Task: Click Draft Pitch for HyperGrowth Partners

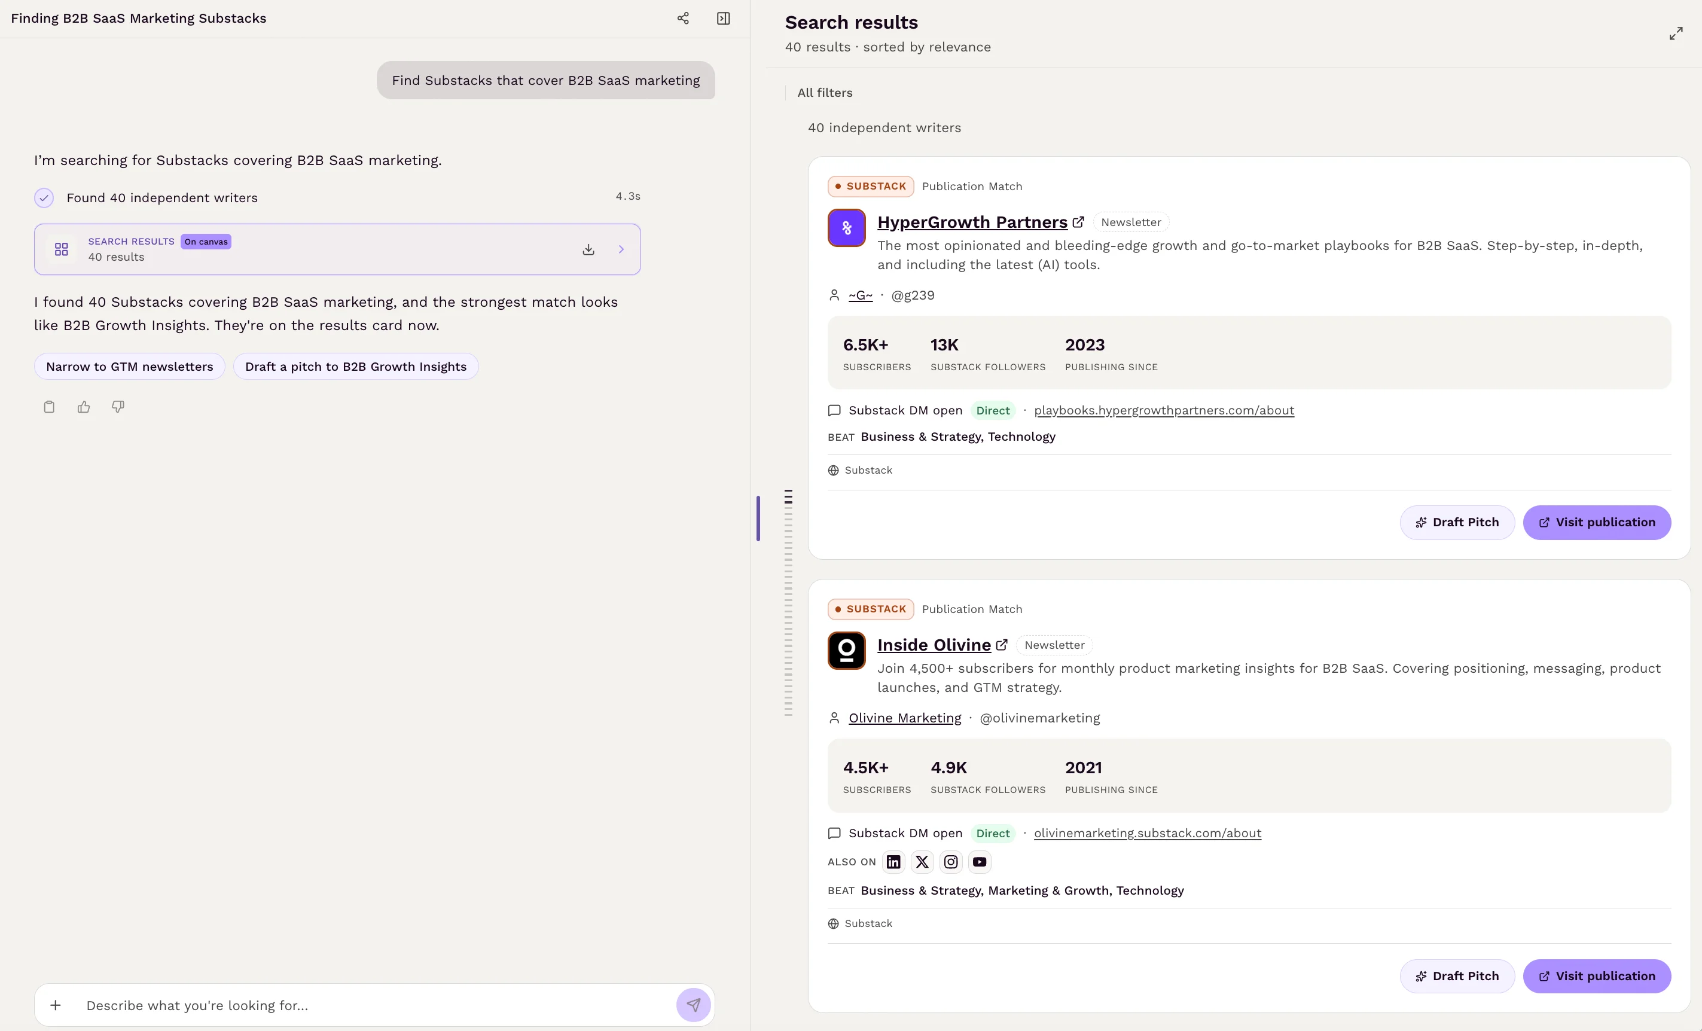Action: pyautogui.click(x=1457, y=522)
